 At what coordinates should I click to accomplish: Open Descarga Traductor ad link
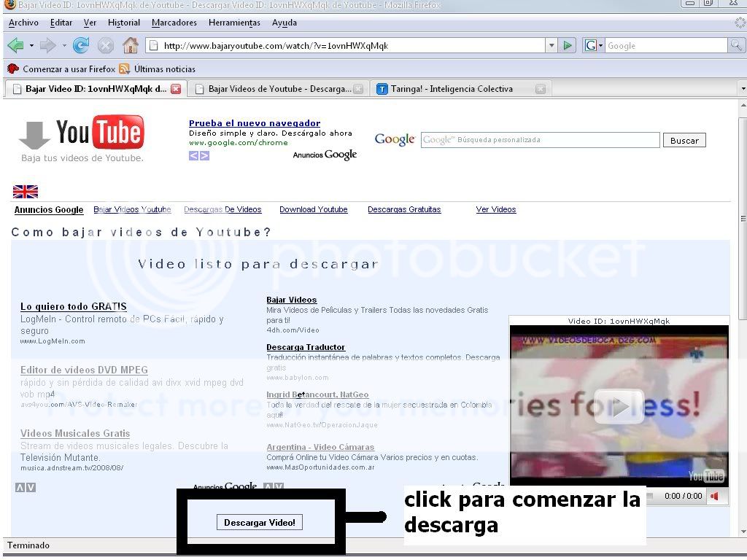(x=306, y=347)
